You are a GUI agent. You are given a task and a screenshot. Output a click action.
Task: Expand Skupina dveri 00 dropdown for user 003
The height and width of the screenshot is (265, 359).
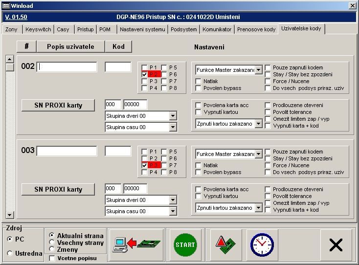coord(173,200)
